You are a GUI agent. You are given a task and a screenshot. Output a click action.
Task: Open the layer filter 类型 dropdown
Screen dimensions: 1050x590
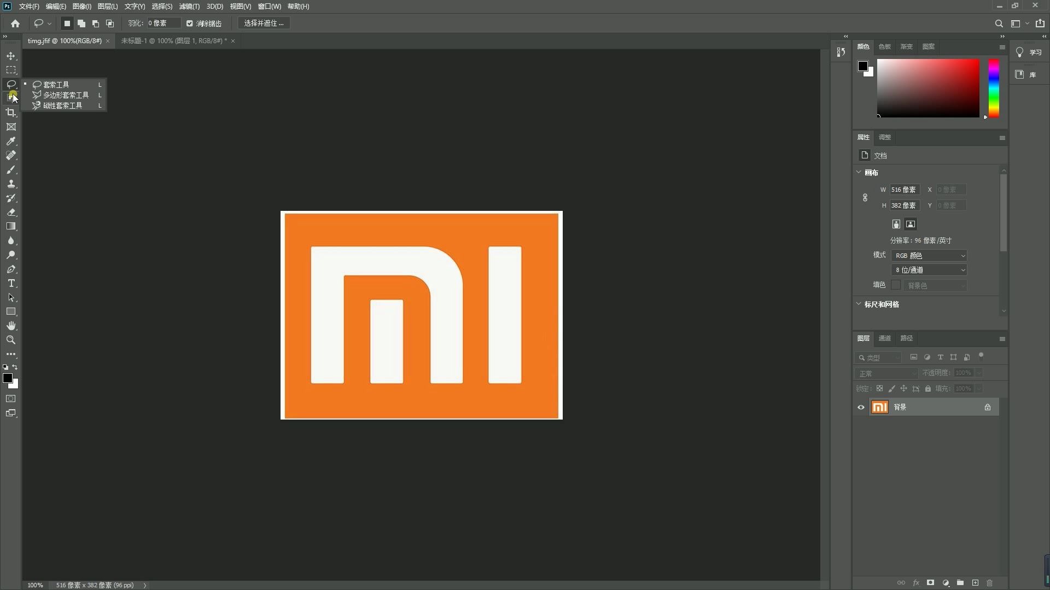(x=878, y=357)
